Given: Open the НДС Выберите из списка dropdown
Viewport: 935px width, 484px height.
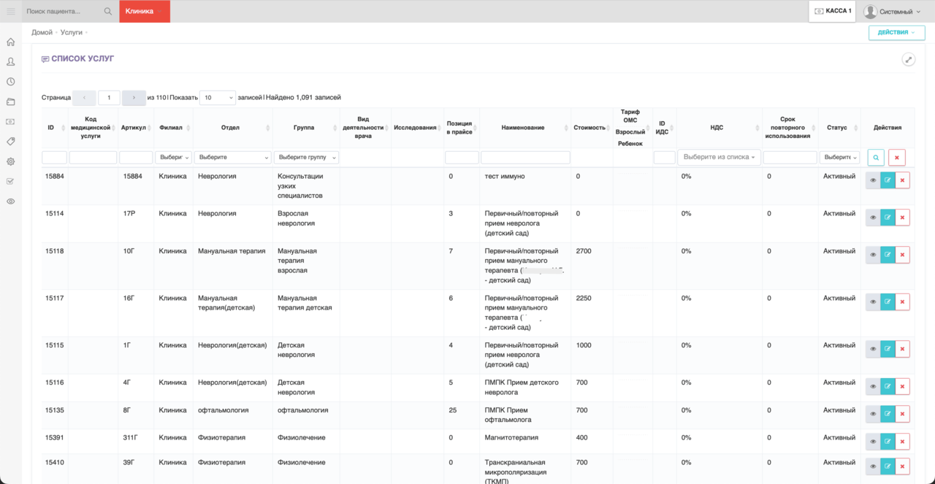Looking at the screenshot, I should pyautogui.click(x=719, y=158).
